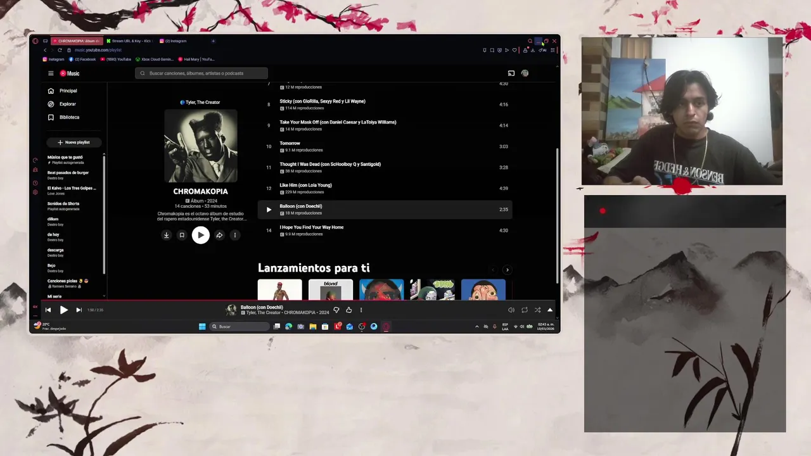
Task: Open the taskbar weather widget
Action: (50, 326)
